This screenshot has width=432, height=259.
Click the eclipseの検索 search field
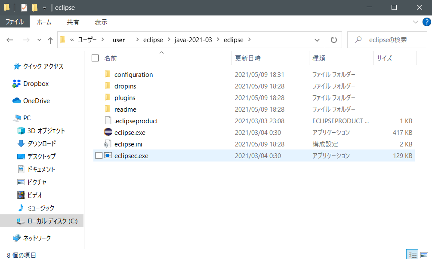[387, 40]
